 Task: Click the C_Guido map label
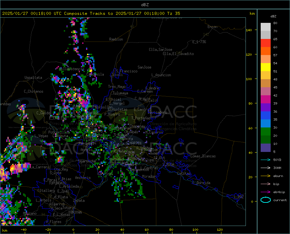click(43, 113)
